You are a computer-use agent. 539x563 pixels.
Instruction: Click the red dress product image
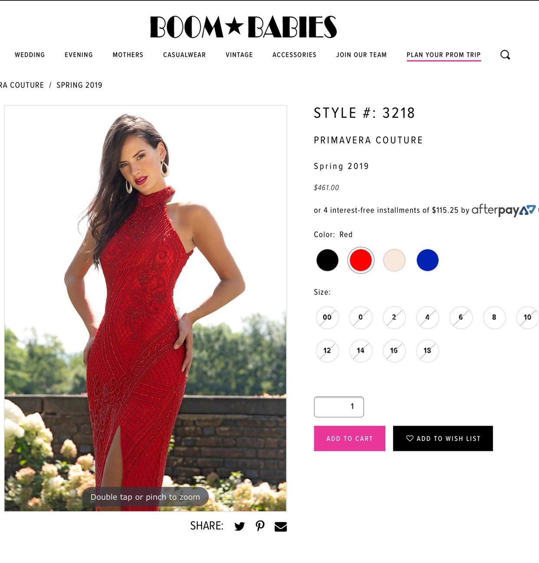click(x=145, y=308)
